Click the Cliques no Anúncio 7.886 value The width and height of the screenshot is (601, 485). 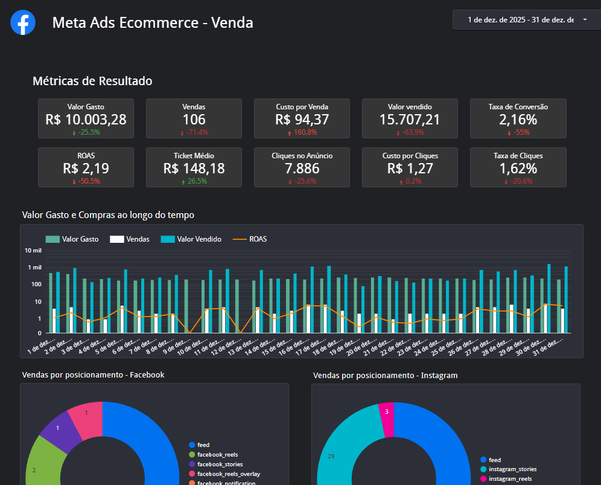(302, 169)
